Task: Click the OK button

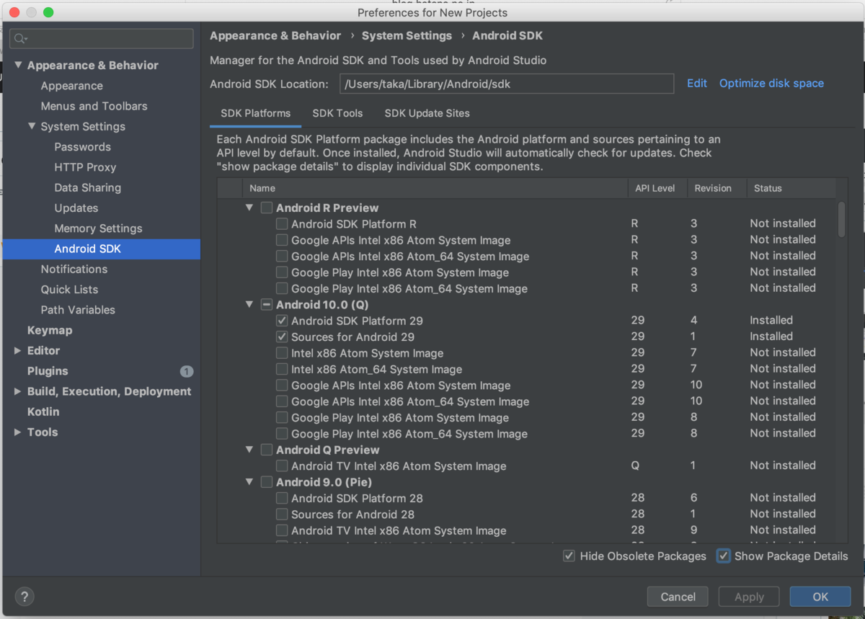Action: 820,597
